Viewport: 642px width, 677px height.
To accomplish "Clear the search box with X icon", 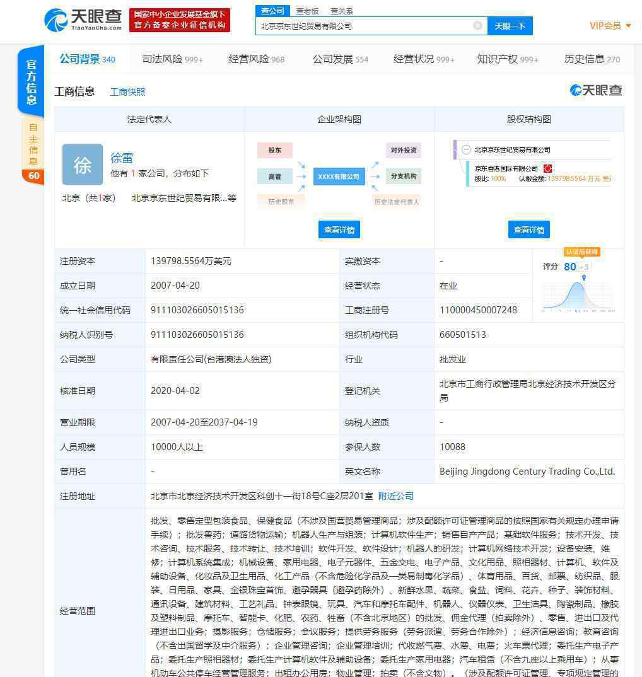I will coord(477,26).
